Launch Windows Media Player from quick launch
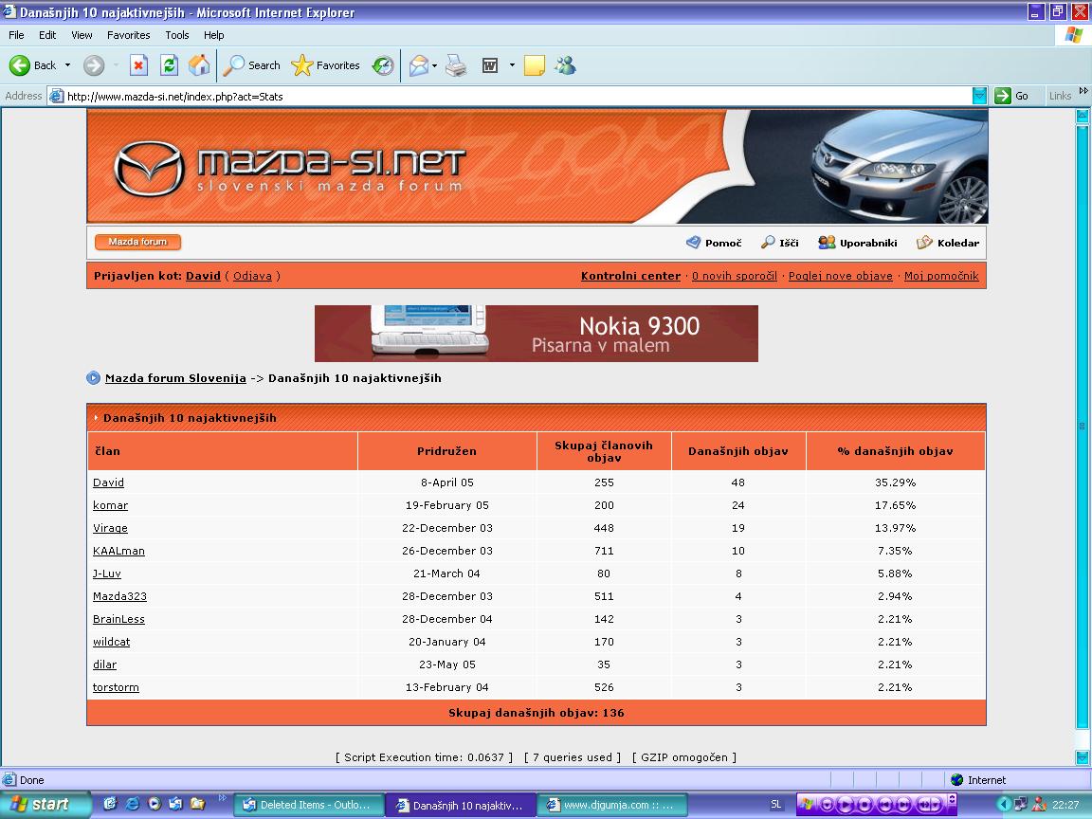This screenshot has height=819, width=1092. pos(155,804)
